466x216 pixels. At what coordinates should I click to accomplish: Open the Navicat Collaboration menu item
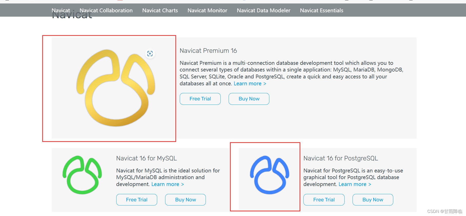coord(106,11)
